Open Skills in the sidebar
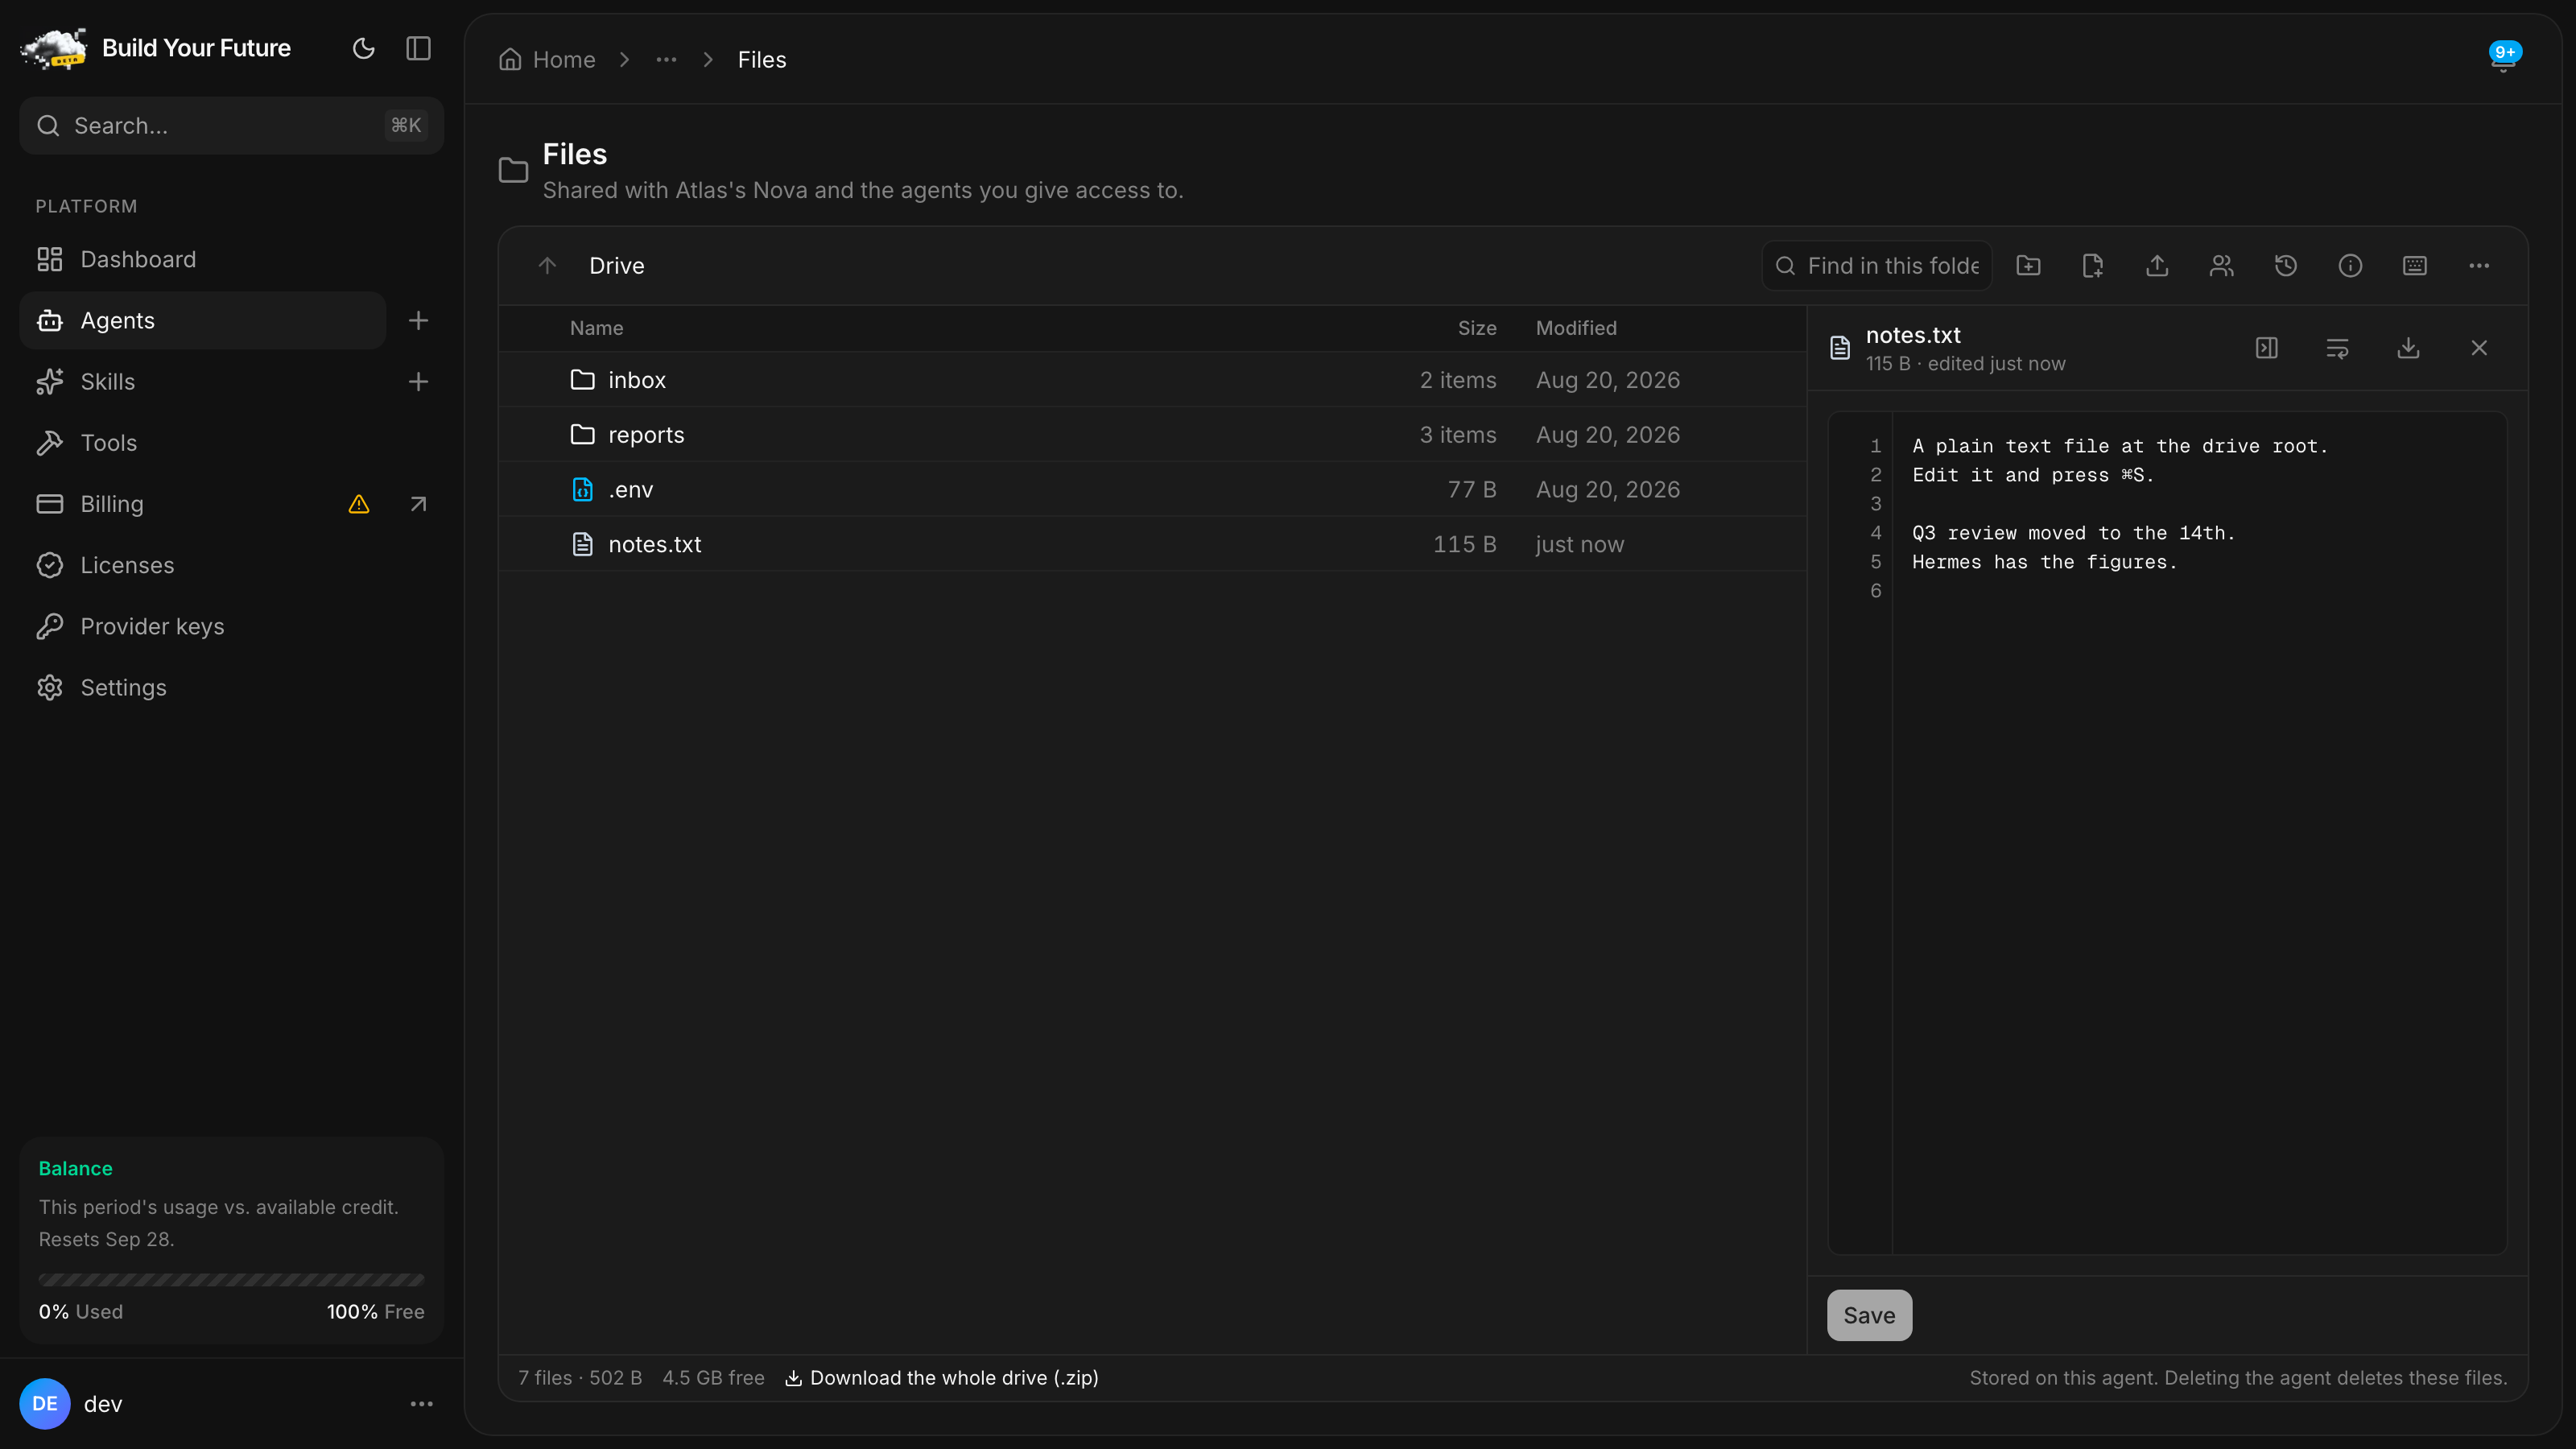This screenshot has width=2576, height=1449. point(203,381)
